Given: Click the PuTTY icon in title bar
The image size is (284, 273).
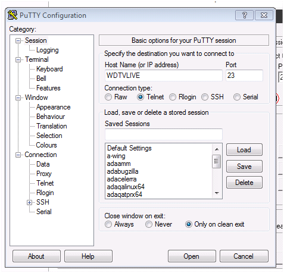Looking at the screenshot, I should coord(13,15).
